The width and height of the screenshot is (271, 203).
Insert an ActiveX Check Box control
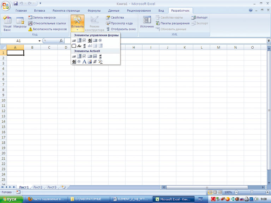(84, 56)
